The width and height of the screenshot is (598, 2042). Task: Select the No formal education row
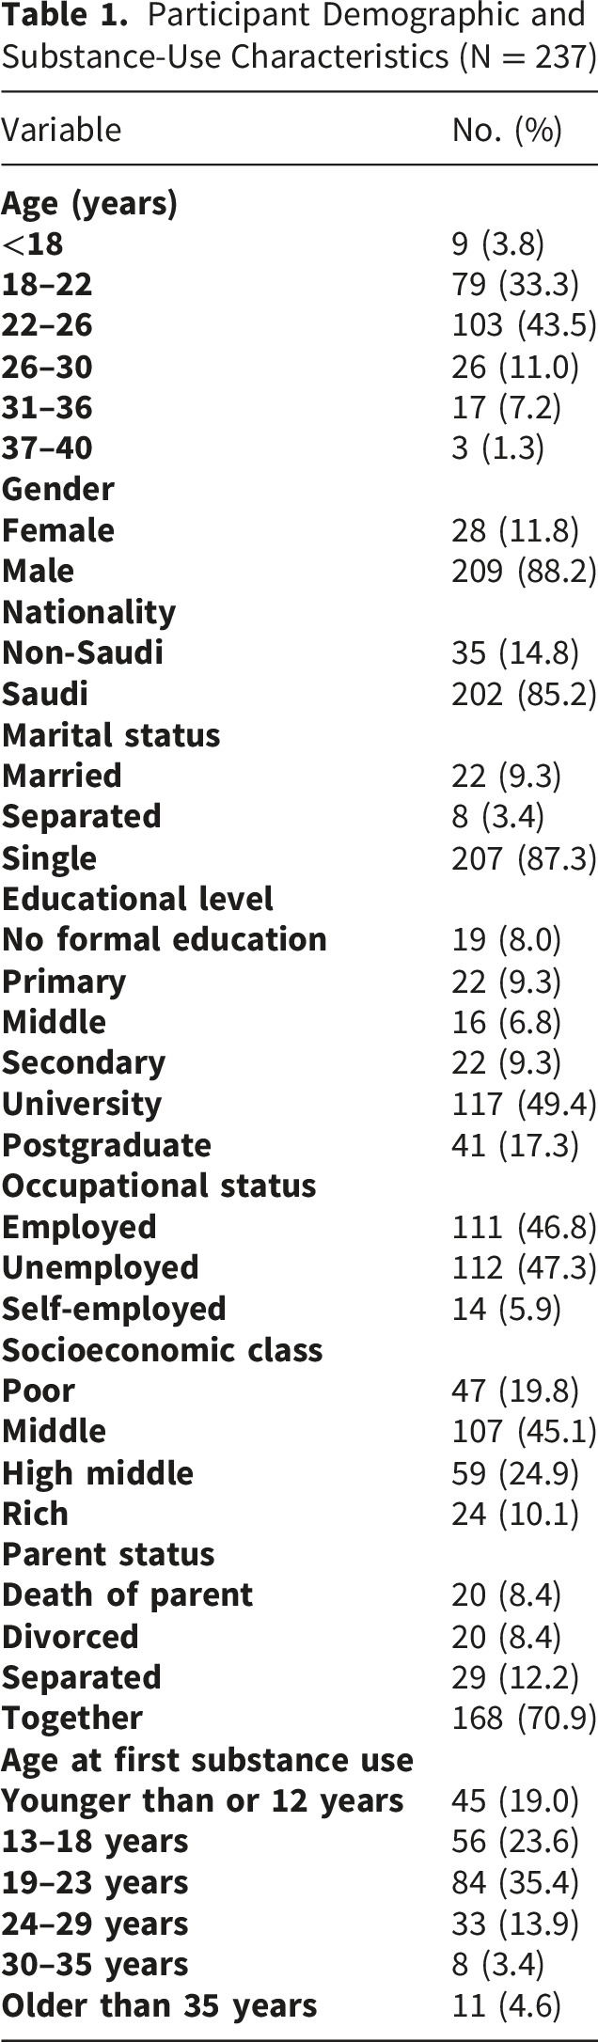(299, 939)
